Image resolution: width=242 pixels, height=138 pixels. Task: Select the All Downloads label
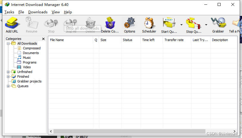pos(27,43)
